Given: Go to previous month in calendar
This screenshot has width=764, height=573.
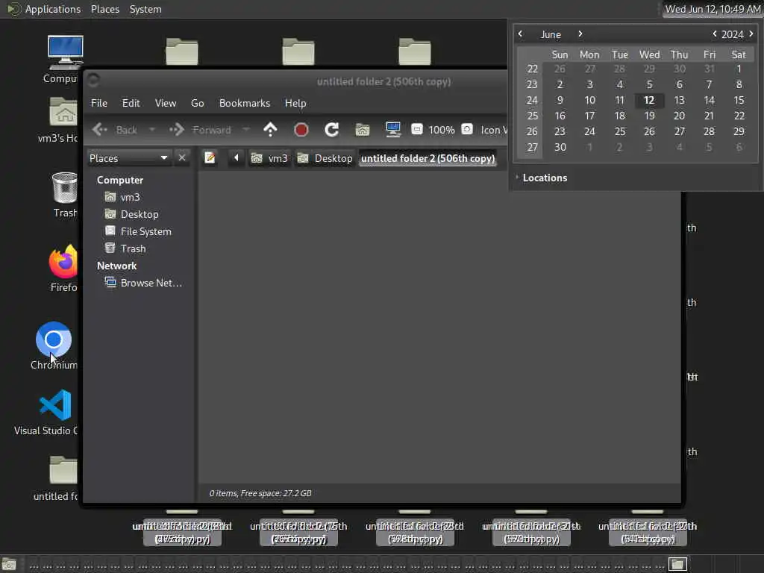Looking at the screenshot, I should pyautogui.click(x=520, y=34).
